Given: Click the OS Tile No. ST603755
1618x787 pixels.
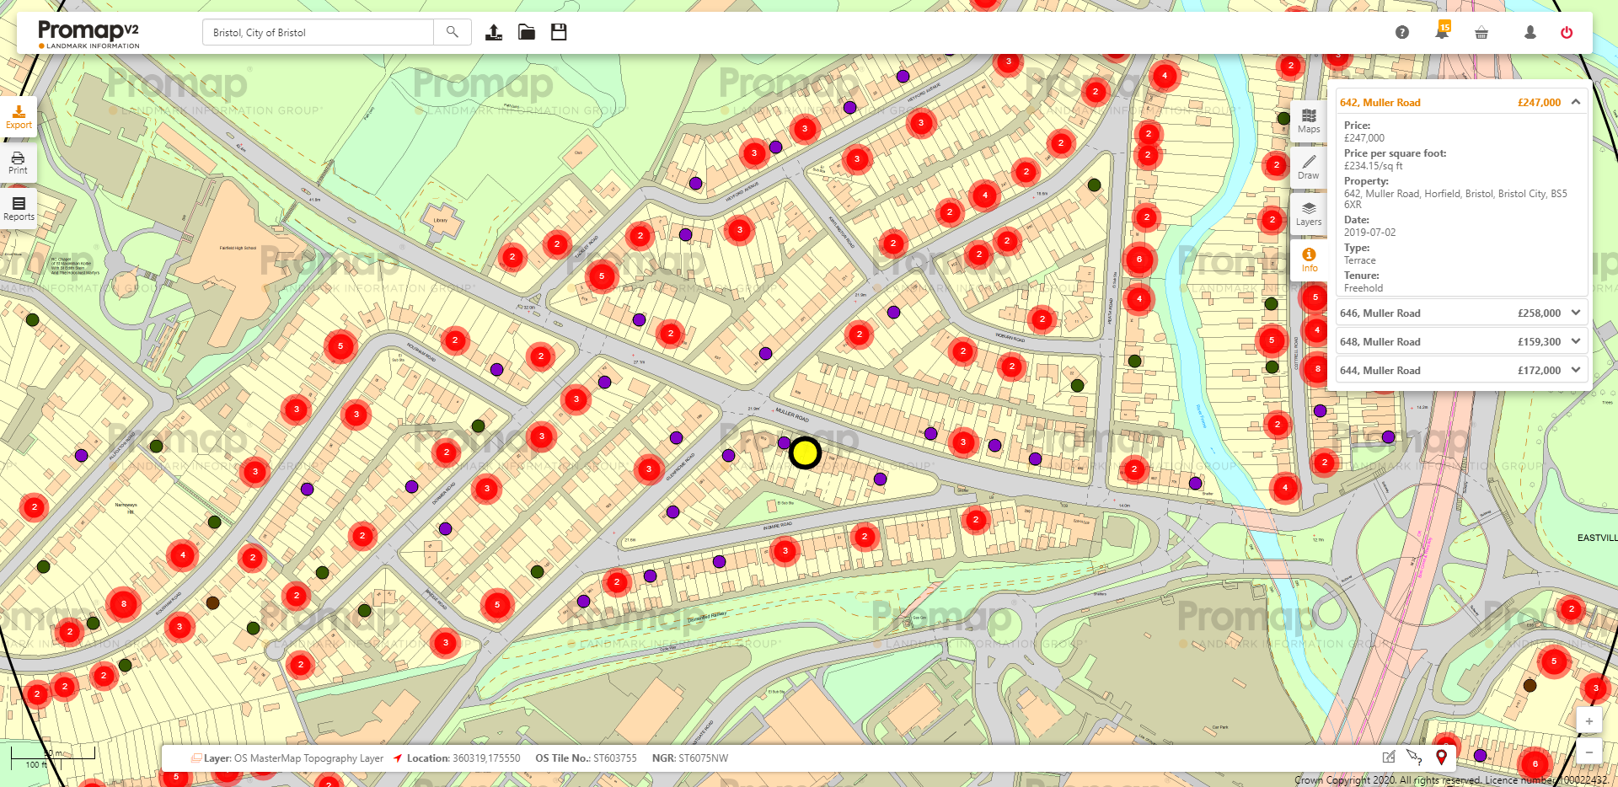Looking at the screenshot, I should pyautogui.click(x=586, y=758).
